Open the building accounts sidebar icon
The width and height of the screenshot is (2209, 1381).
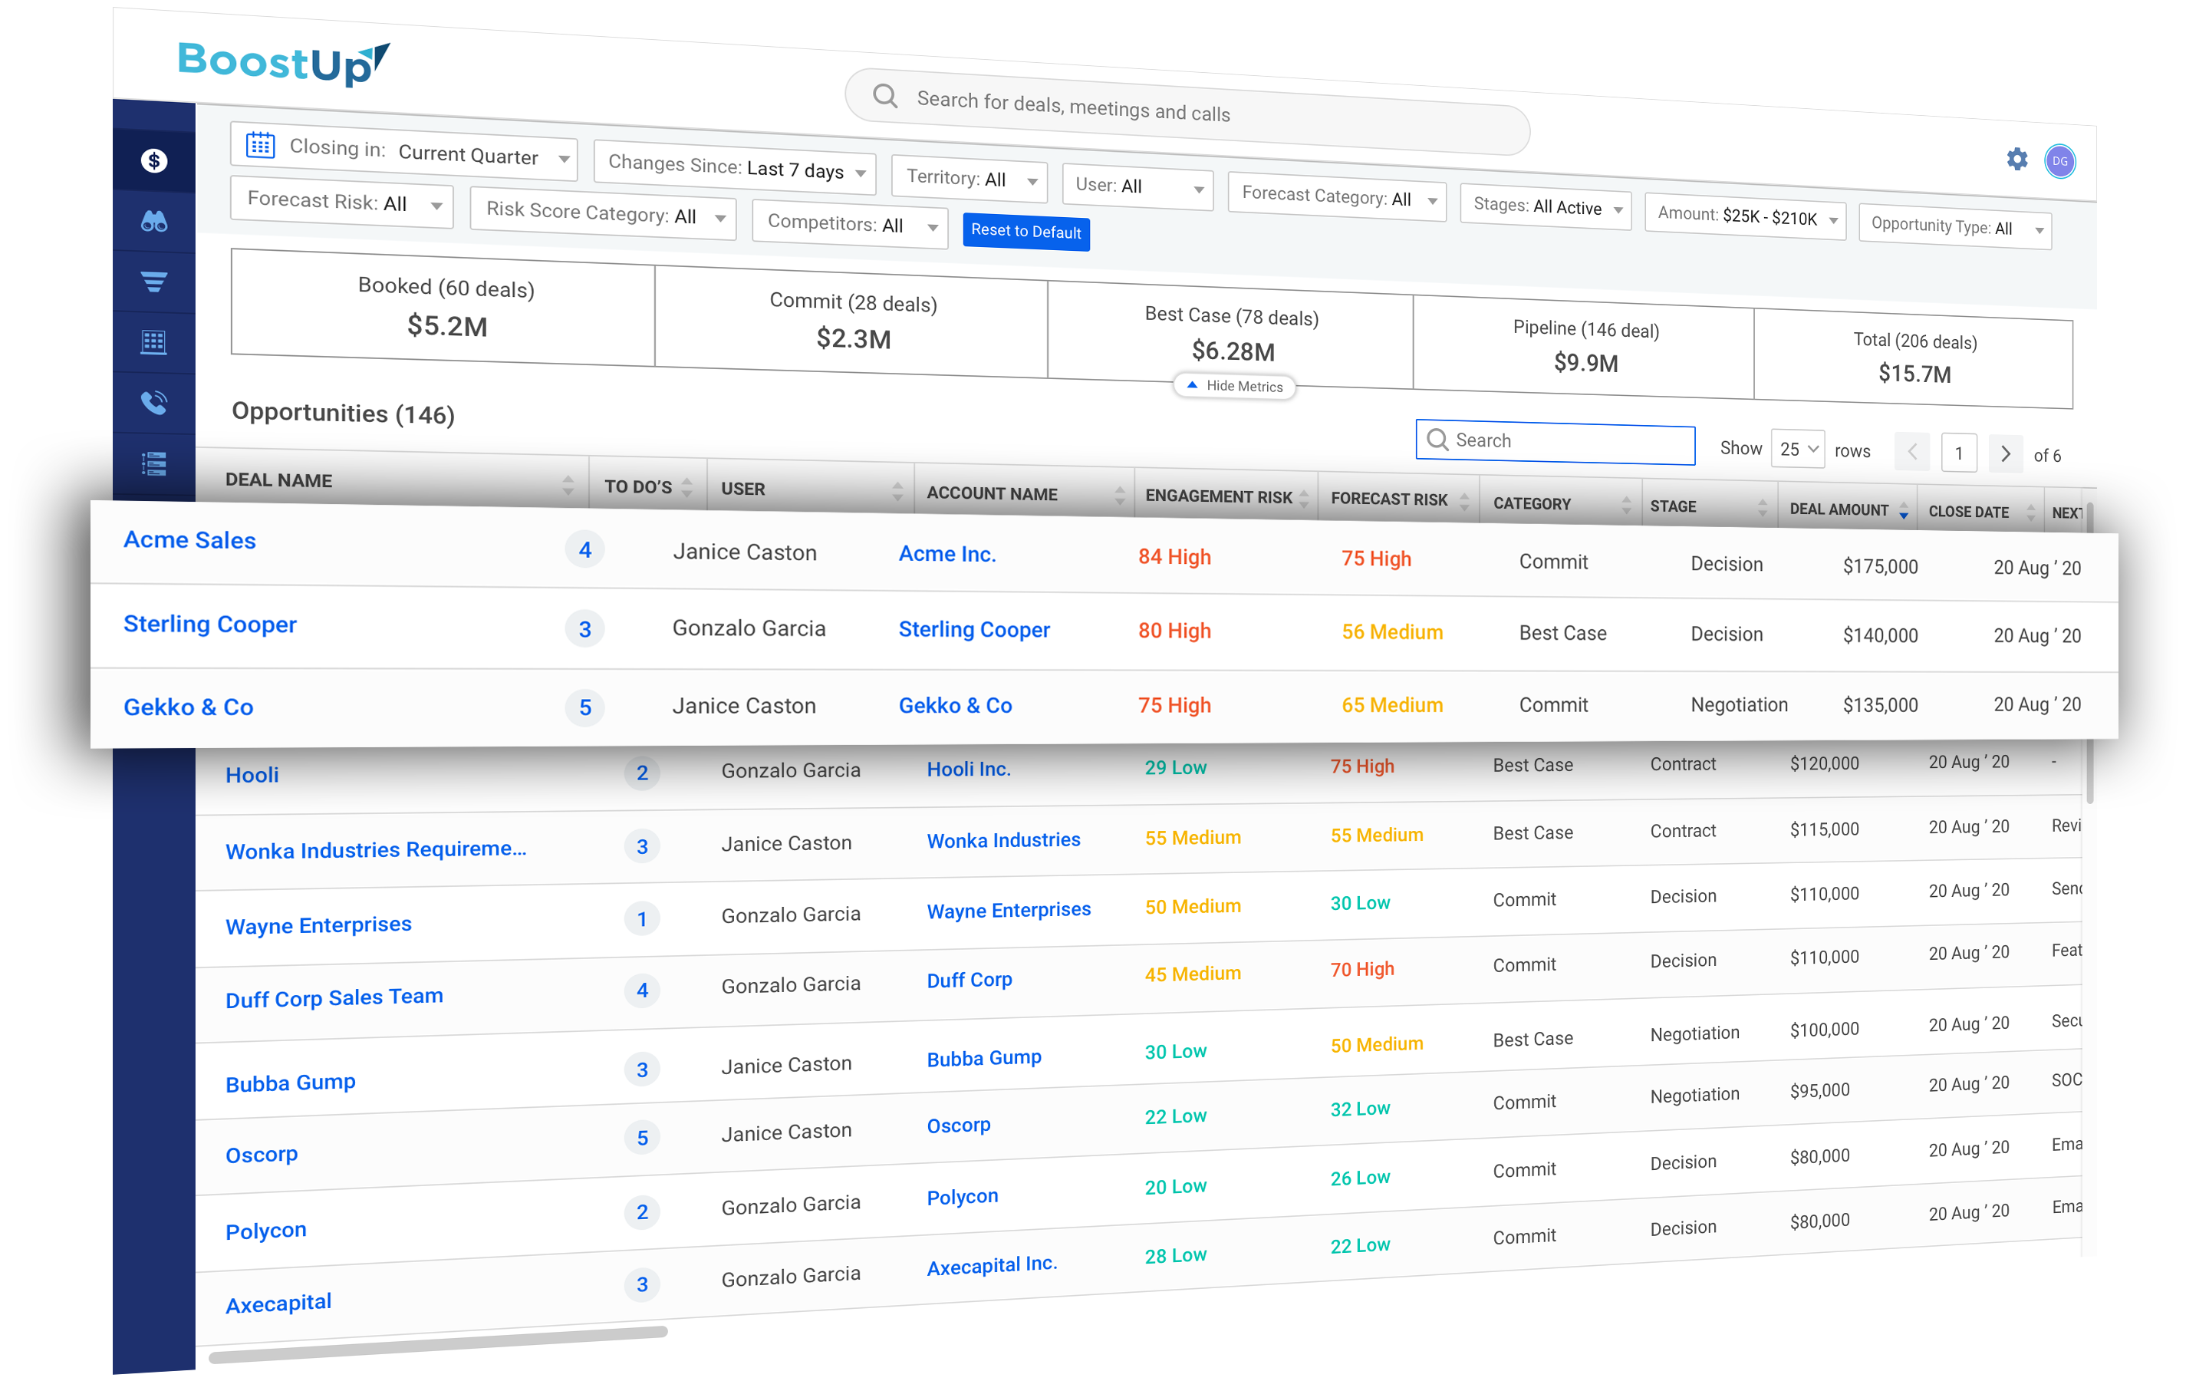(153, 341)
